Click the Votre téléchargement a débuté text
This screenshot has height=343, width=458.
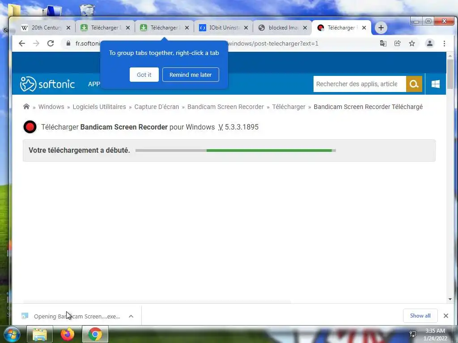(79, 150)
